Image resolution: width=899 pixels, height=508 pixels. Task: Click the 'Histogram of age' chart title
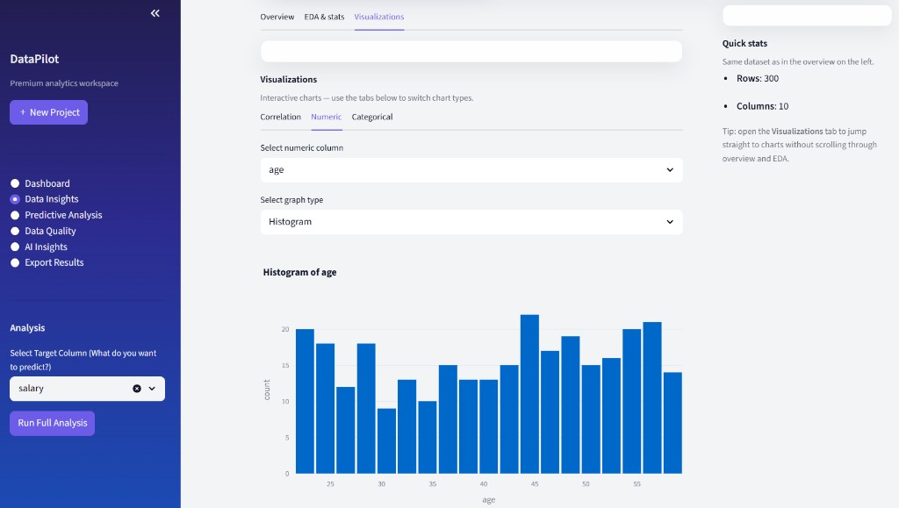(299, 272)
